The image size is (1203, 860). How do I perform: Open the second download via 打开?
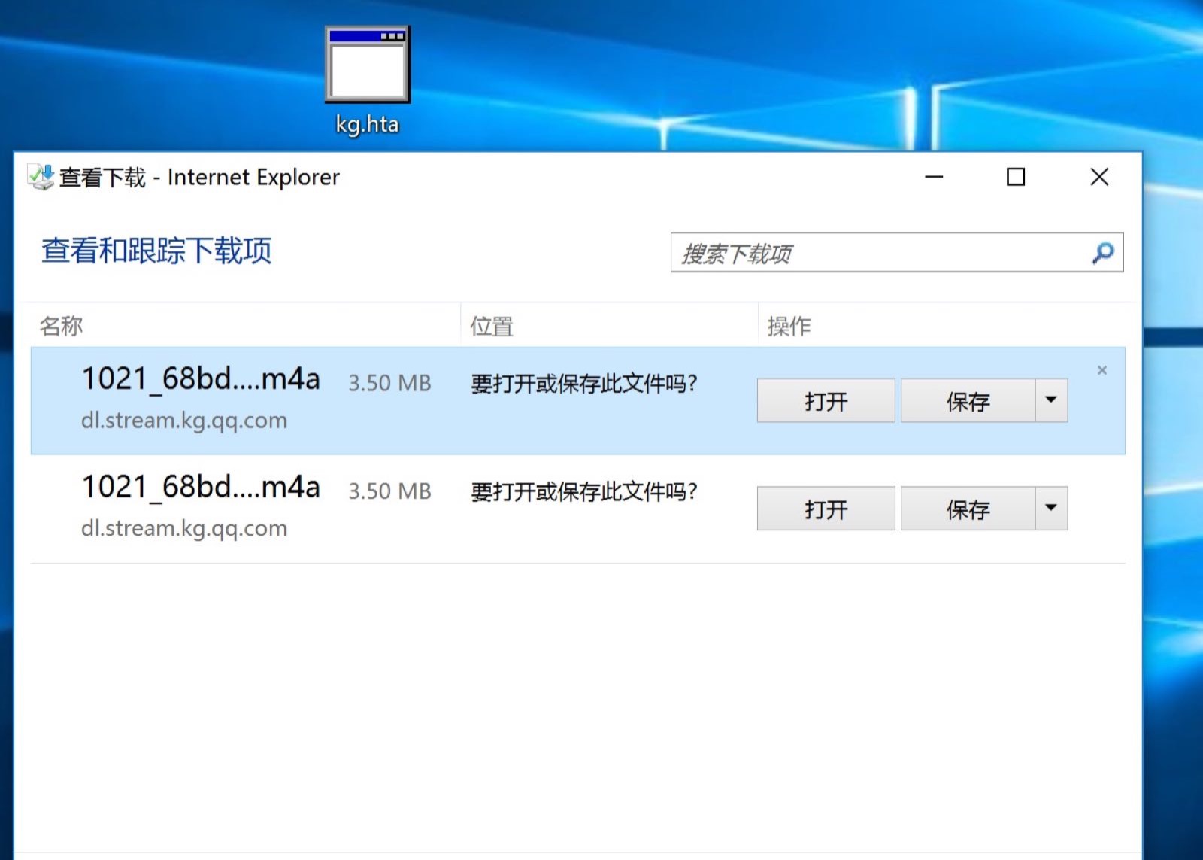click(x=826, y=509)
